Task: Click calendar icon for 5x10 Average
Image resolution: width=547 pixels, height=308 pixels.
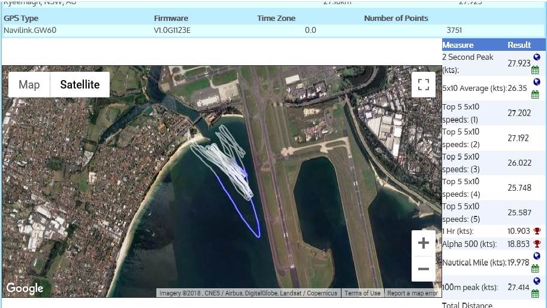Action: pyautogui.click(x=536, y=94)
